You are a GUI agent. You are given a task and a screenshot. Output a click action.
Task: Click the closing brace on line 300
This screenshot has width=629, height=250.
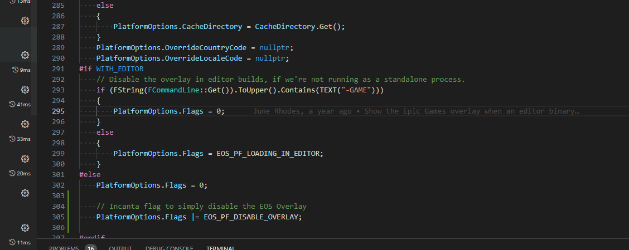[x=98, y=164]
